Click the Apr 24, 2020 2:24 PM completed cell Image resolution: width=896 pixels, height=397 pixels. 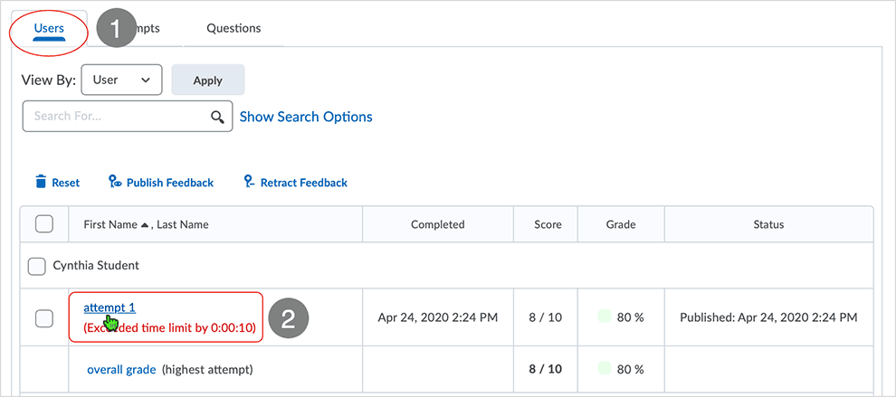click(x=438, y=317)
